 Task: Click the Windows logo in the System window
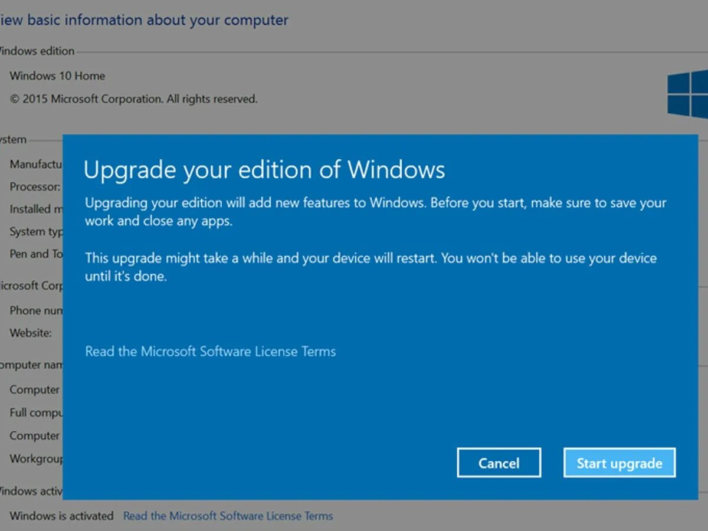[x=688, y=94]
